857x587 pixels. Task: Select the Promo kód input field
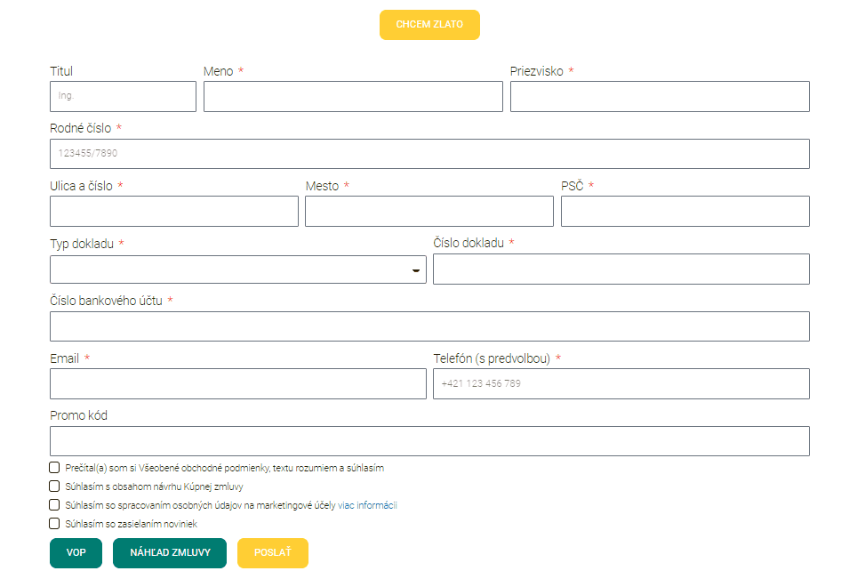click(429, 440)
